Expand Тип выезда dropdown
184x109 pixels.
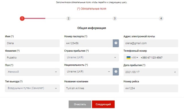pos(32,88)
